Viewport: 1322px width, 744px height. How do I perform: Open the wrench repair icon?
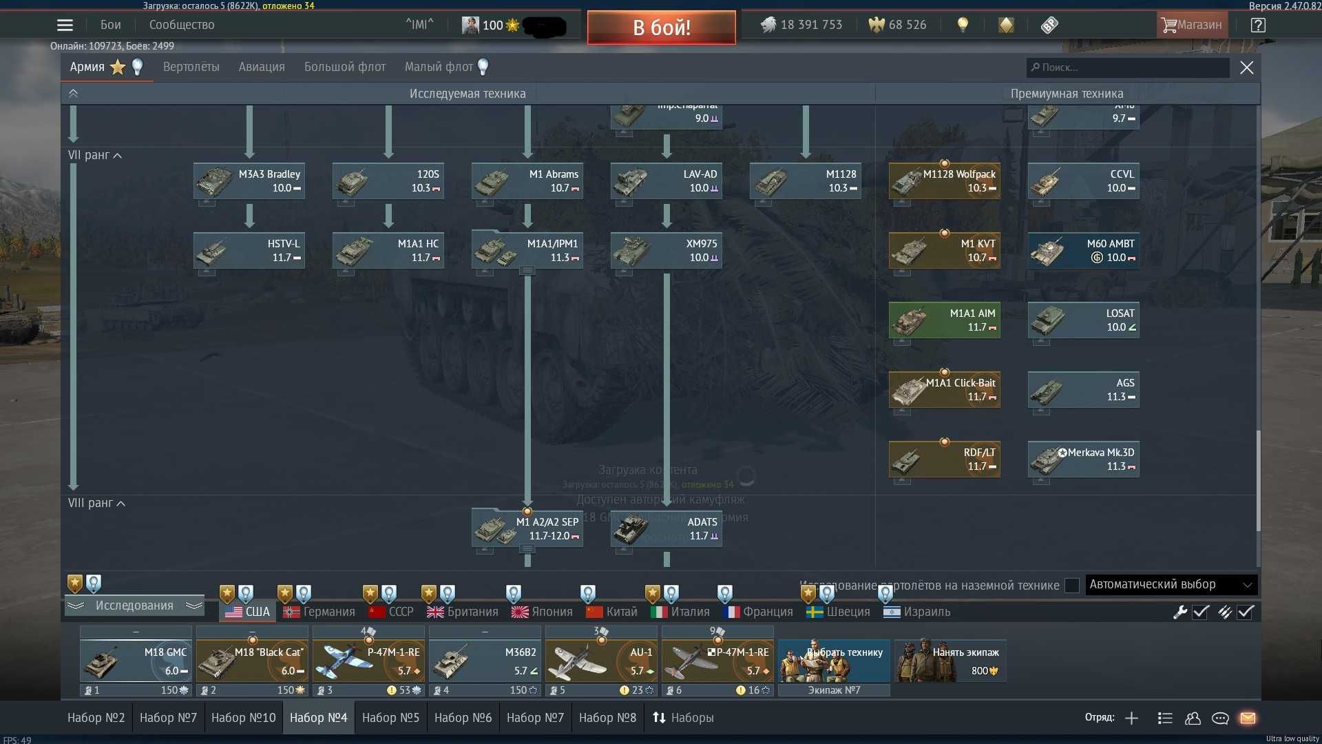1180,612
